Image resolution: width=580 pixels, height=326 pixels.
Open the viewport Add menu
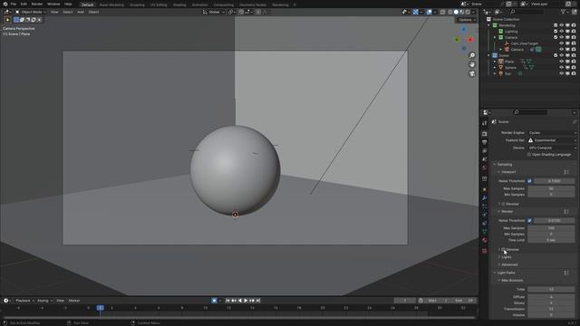pyautogui.click(x=81, y=12)
